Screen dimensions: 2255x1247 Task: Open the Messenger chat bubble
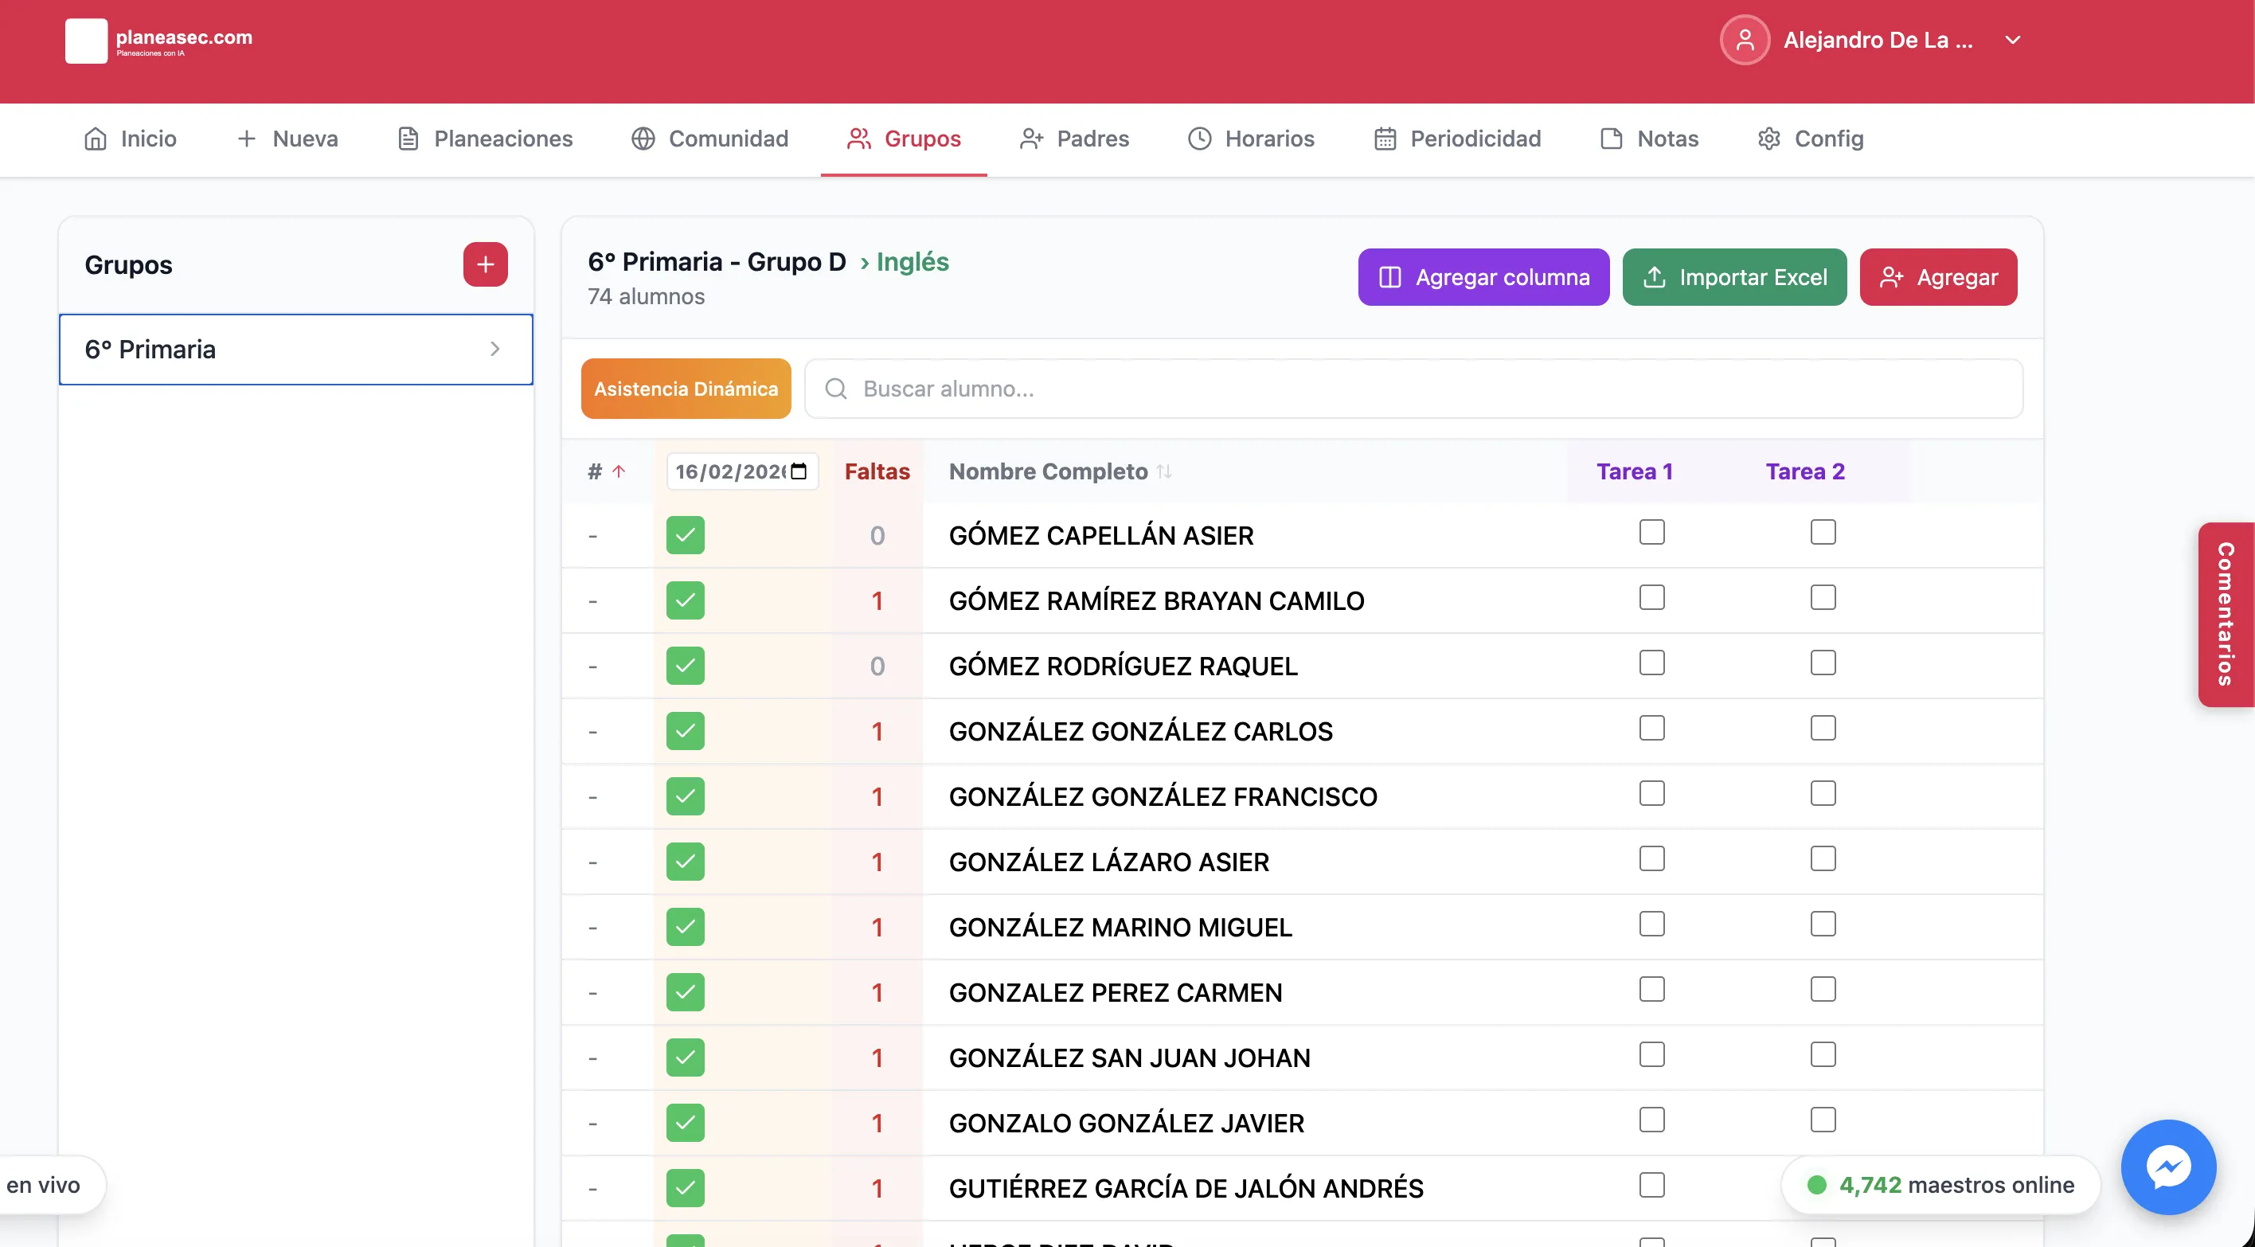coord(2167,1167)
